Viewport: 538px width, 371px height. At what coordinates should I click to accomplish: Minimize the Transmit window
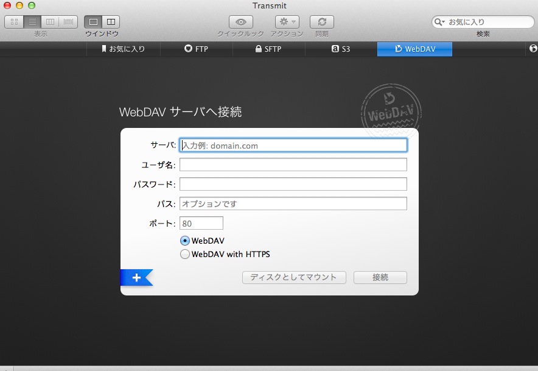coord(19,5)
